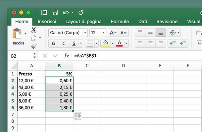Switch to the Home tab
Viewport: 202px width, 132px height.
coord(22,22)
